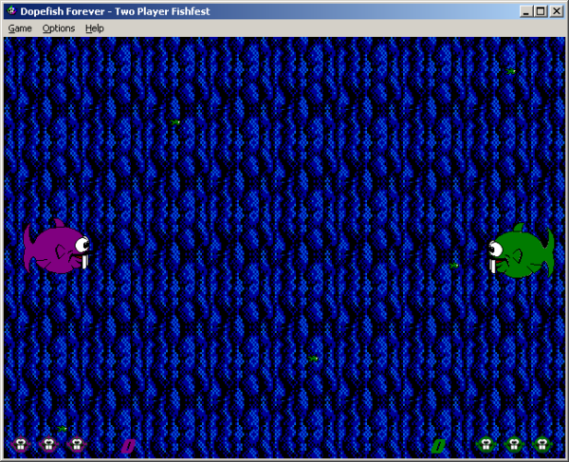This screenshot has height=462, width=569.
Task: Click the leftmost green life icon
Action: (486, 444)
